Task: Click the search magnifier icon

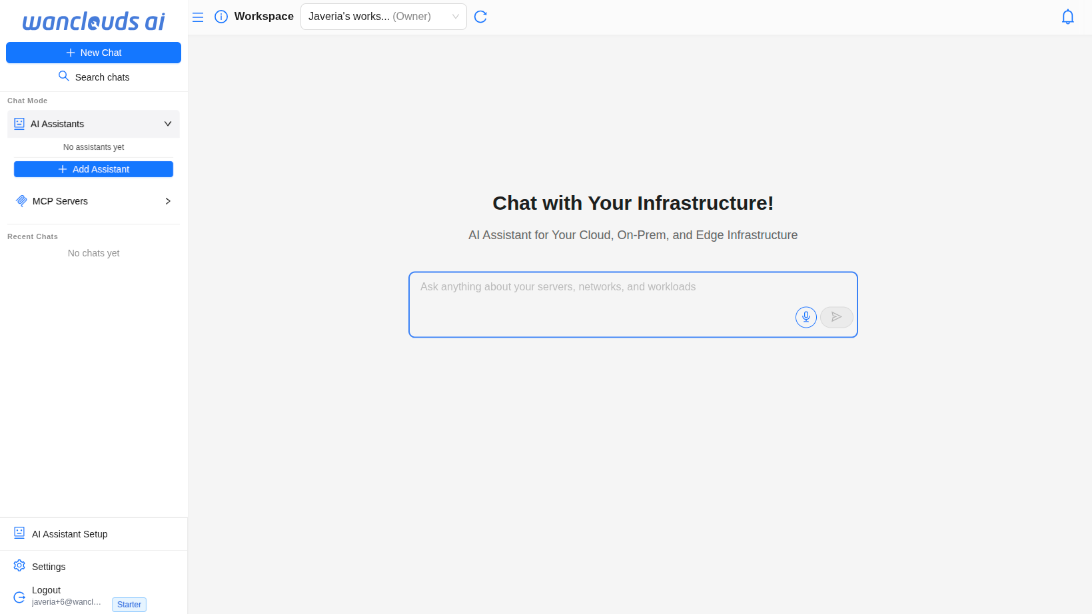Action: point(64,77)
